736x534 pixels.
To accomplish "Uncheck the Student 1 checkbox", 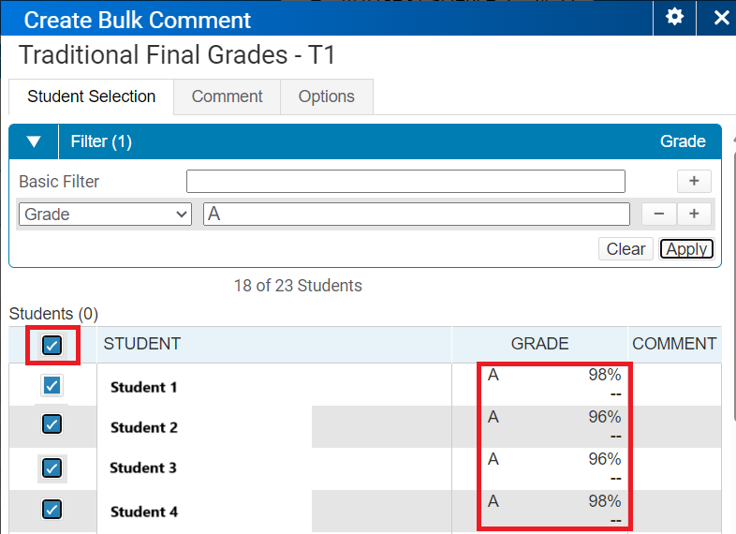I will click(x=52, y=386).
